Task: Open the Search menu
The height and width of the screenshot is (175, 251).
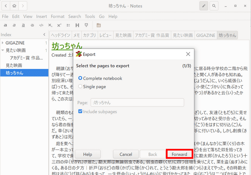Action: [x=74, y=17]
